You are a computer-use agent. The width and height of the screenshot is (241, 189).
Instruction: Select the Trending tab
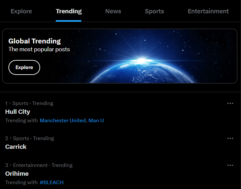pos(69,11)
